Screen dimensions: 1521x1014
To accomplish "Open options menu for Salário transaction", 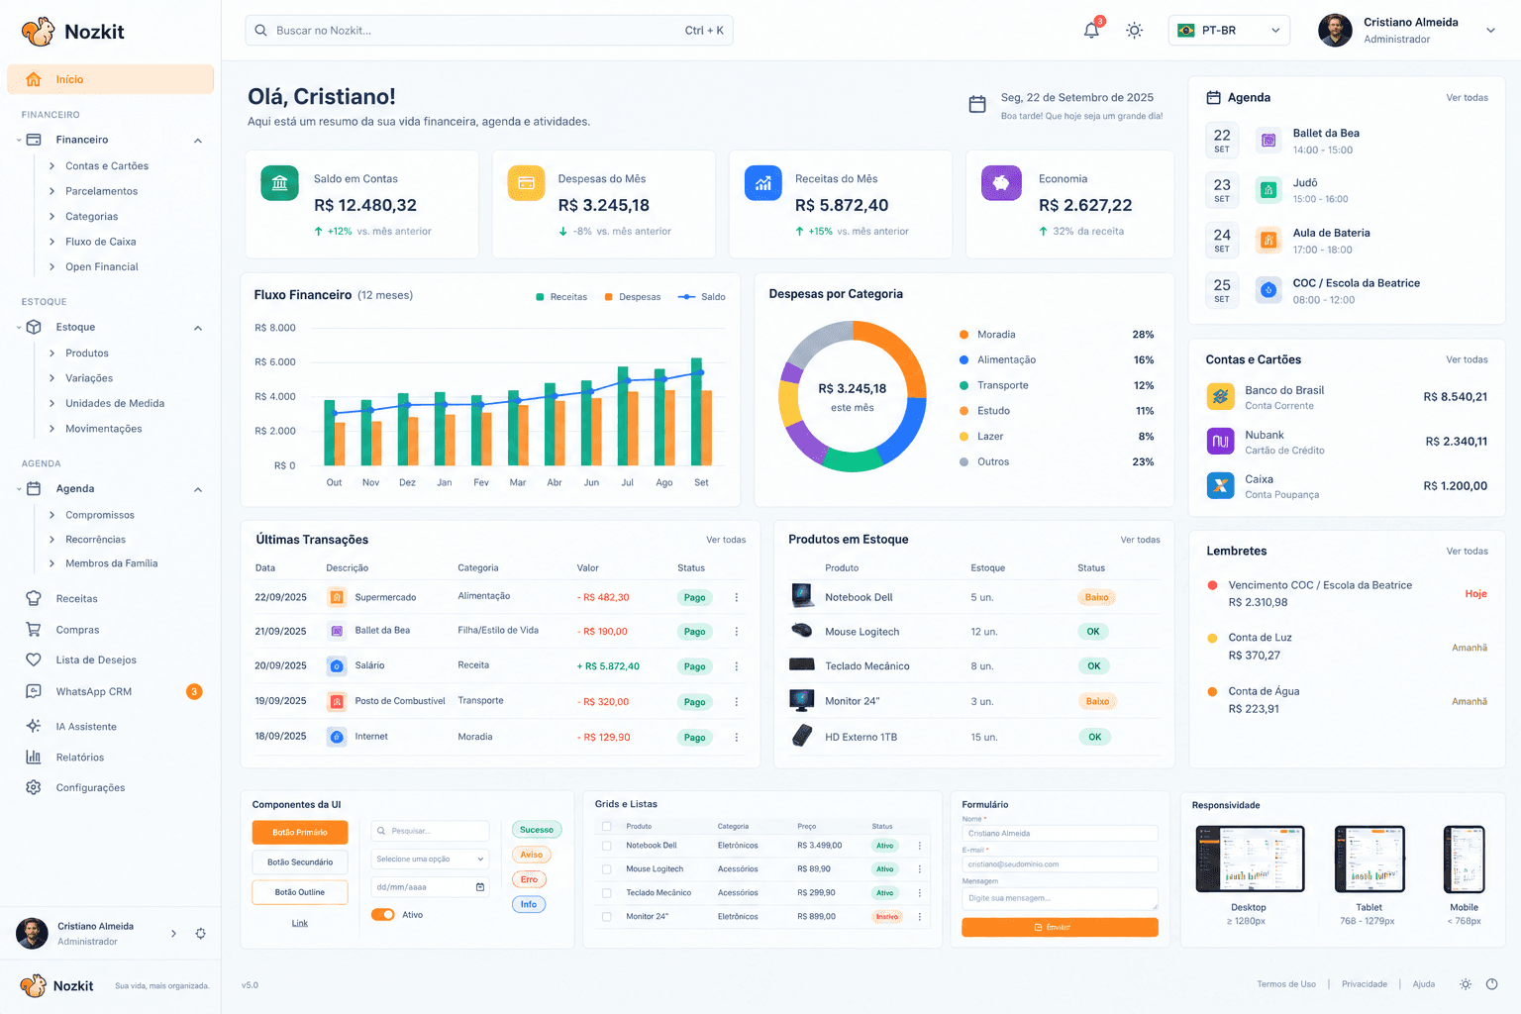I will 737,666.
